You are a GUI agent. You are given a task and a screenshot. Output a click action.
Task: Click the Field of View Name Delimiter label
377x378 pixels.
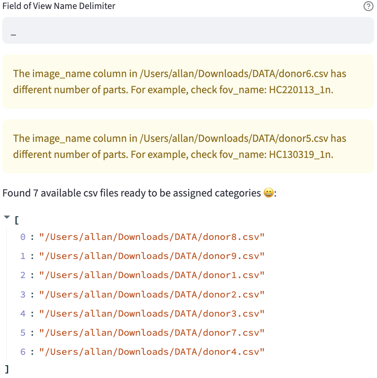pos(59,6)
